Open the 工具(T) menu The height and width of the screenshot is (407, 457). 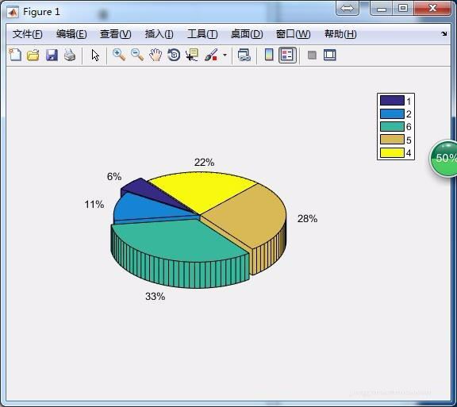pyautogui.click(x=202, y=34)
